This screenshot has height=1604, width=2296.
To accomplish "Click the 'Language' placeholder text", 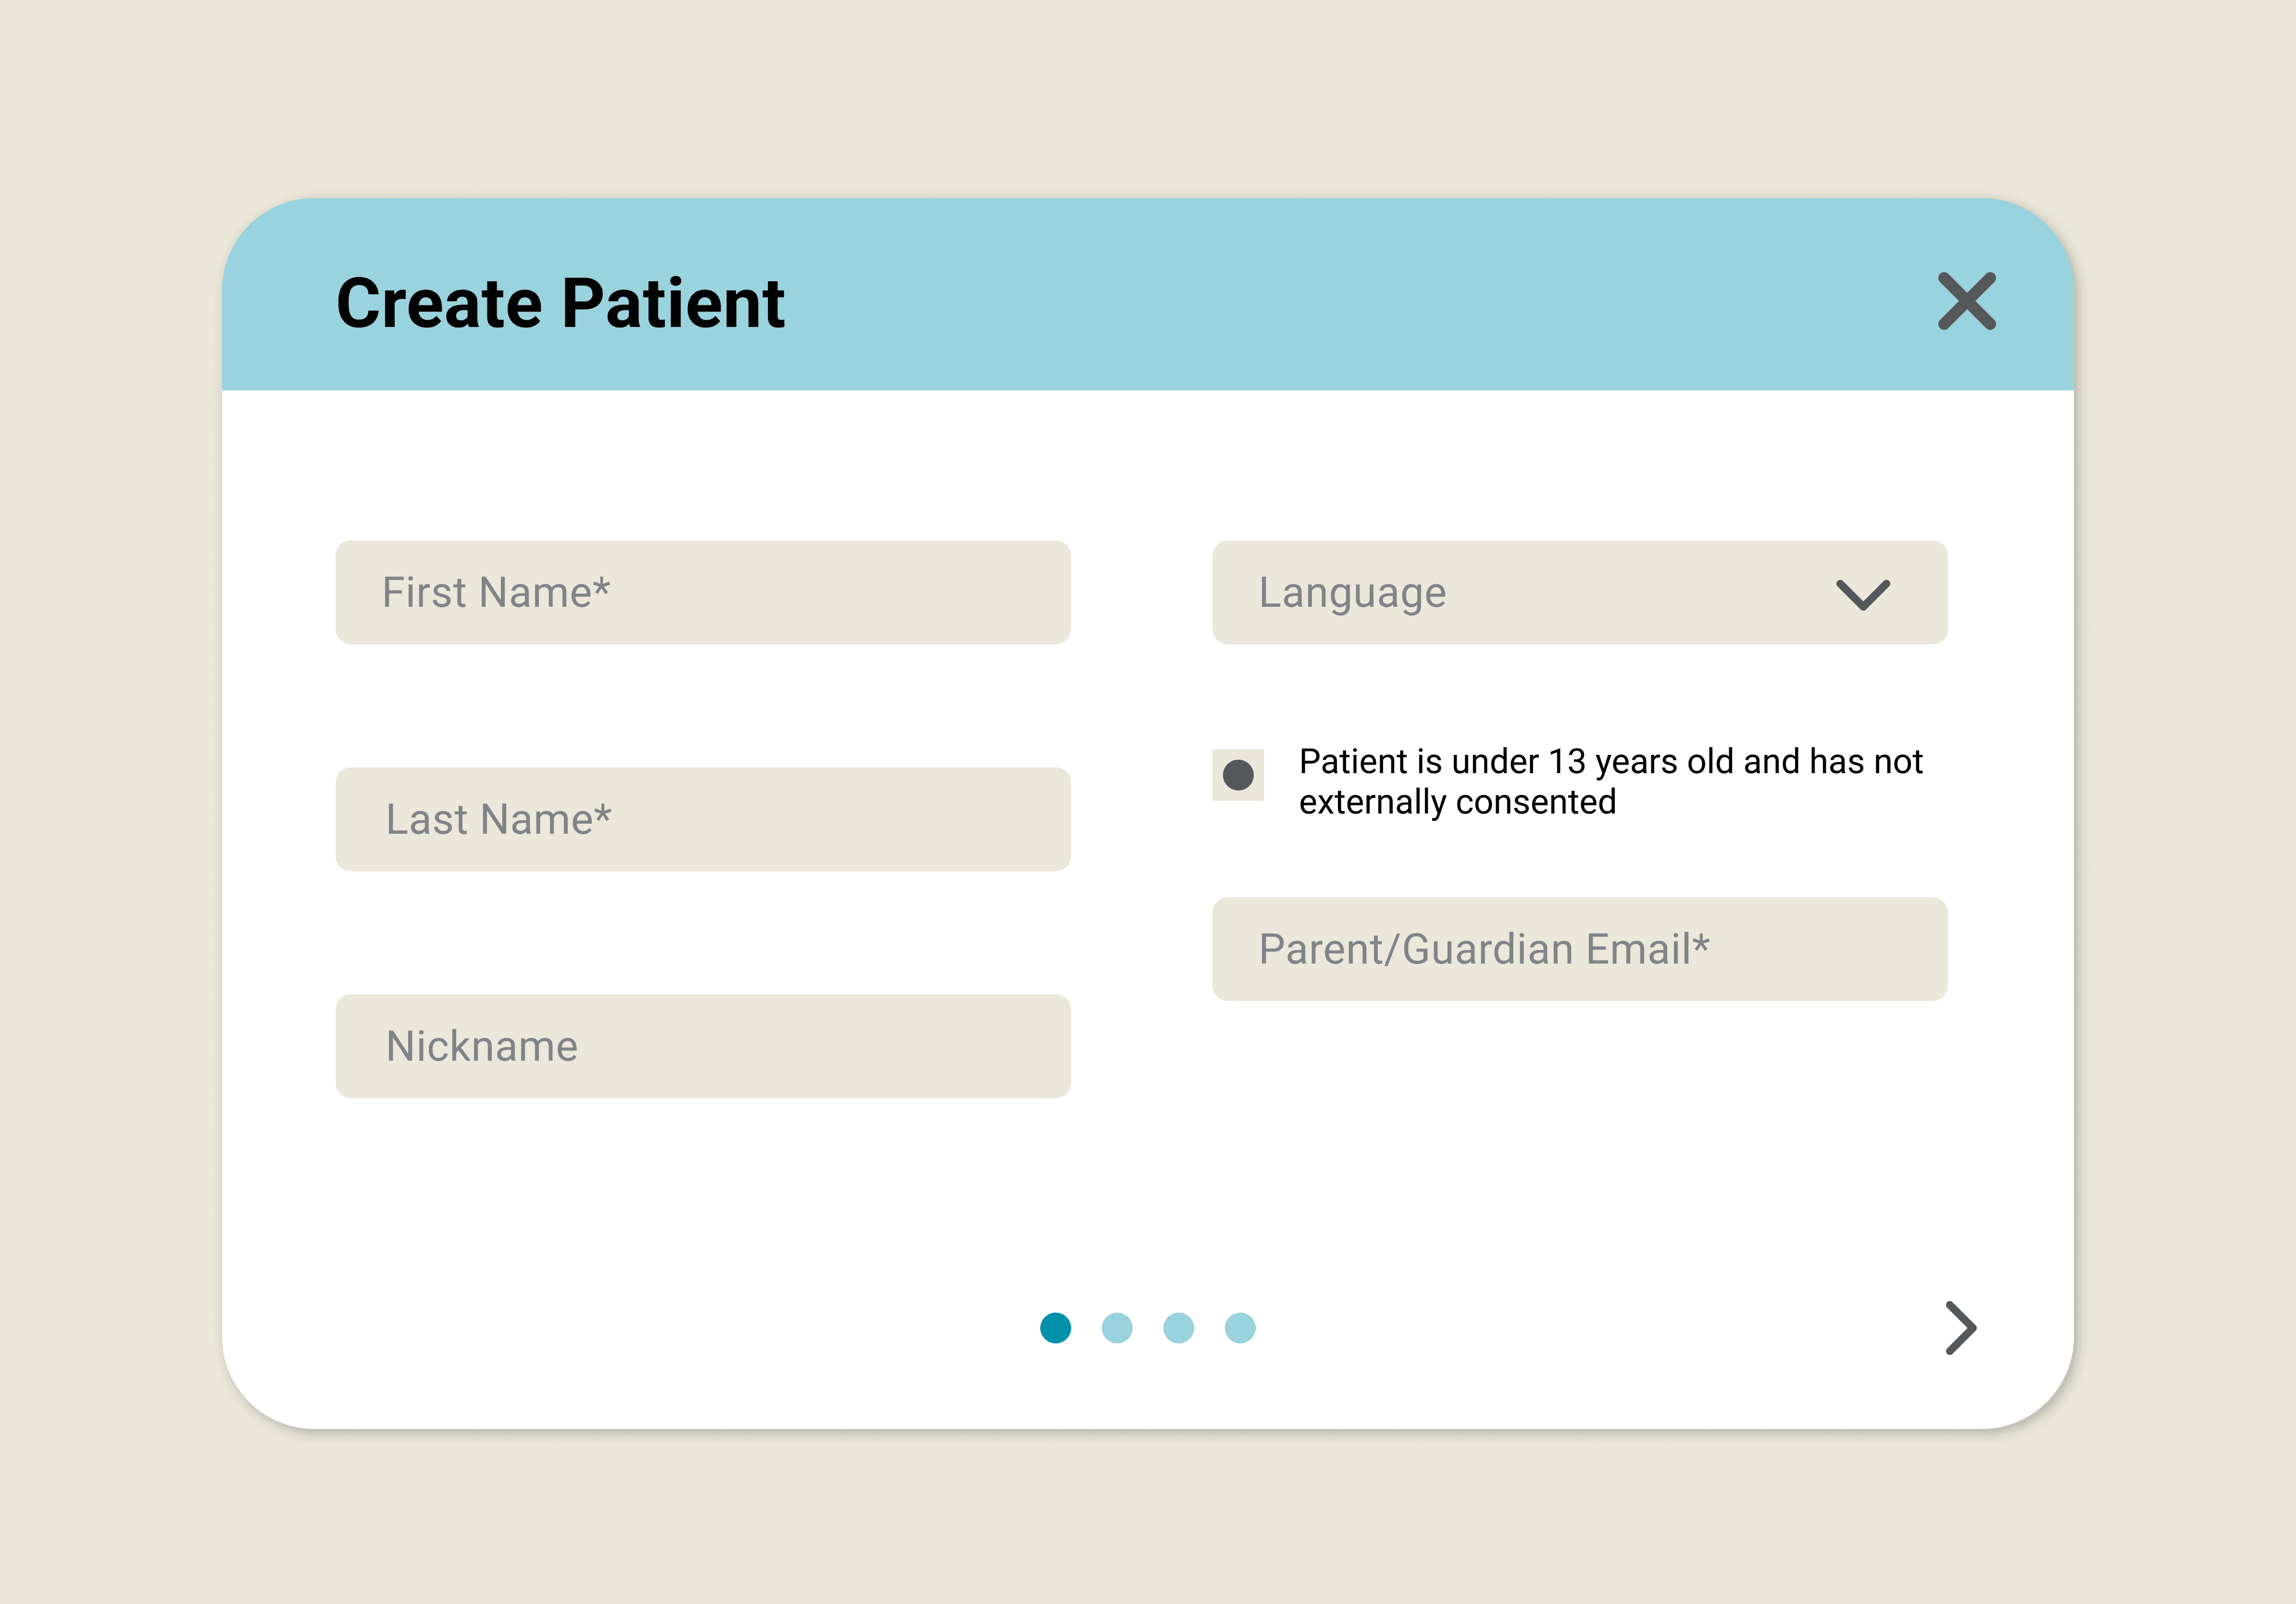I will click(1352, 593).
